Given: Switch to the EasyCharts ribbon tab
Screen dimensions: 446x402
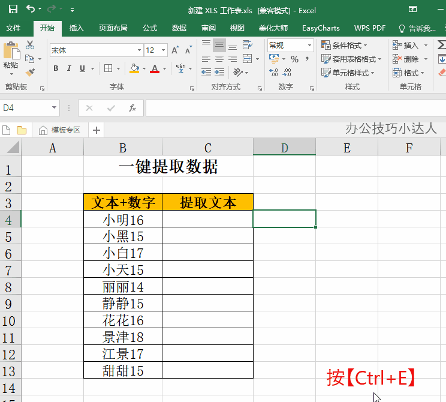Looking at the screenshot, I should pos(321,28).
